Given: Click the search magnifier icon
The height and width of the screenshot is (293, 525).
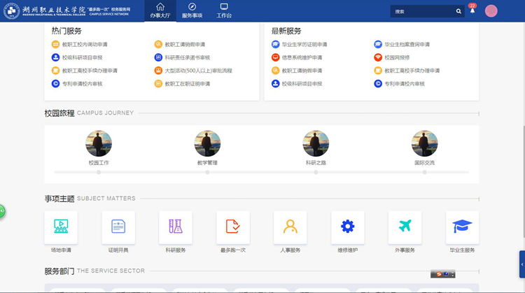Looking at the screenshot, I should point(458,11).
